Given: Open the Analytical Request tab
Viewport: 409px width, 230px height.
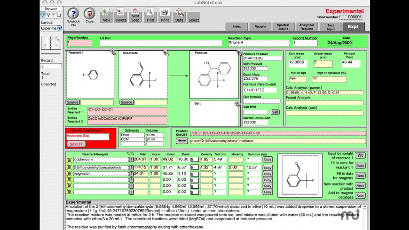Looking at the screenshot, I should tap(307, 27).
